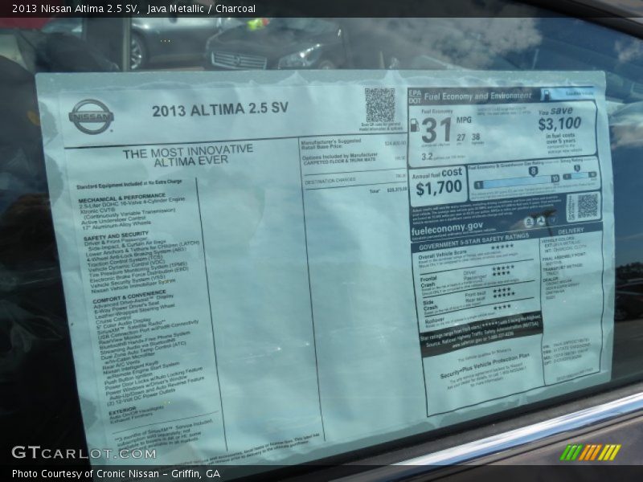Click the Nissan logo on the sticker

click(91, 116)
